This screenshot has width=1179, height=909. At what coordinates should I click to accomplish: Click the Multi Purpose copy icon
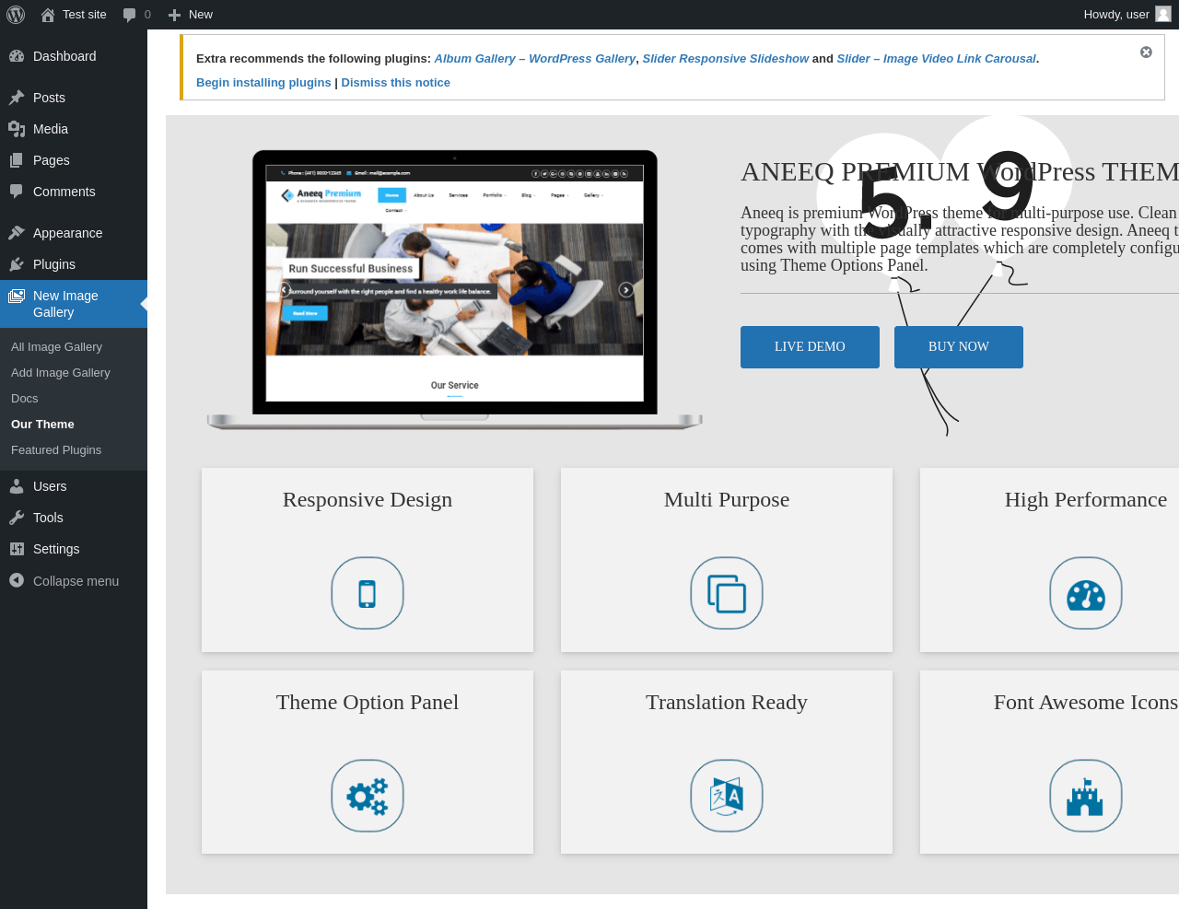pyautogui.click(x=727, y=593)
